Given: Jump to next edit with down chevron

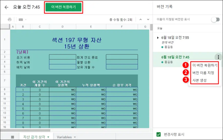Looking at the screenshot, I should 148,20.
